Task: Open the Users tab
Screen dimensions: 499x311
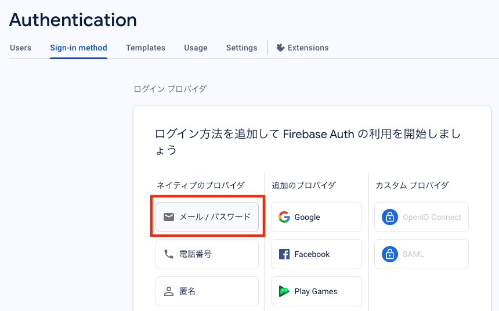Action: [x=20, y=48]
